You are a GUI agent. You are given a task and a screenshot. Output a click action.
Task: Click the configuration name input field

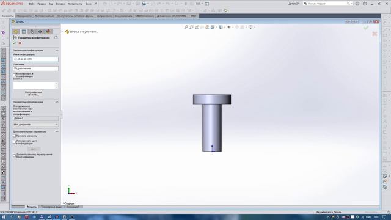[x=35, y=59]
